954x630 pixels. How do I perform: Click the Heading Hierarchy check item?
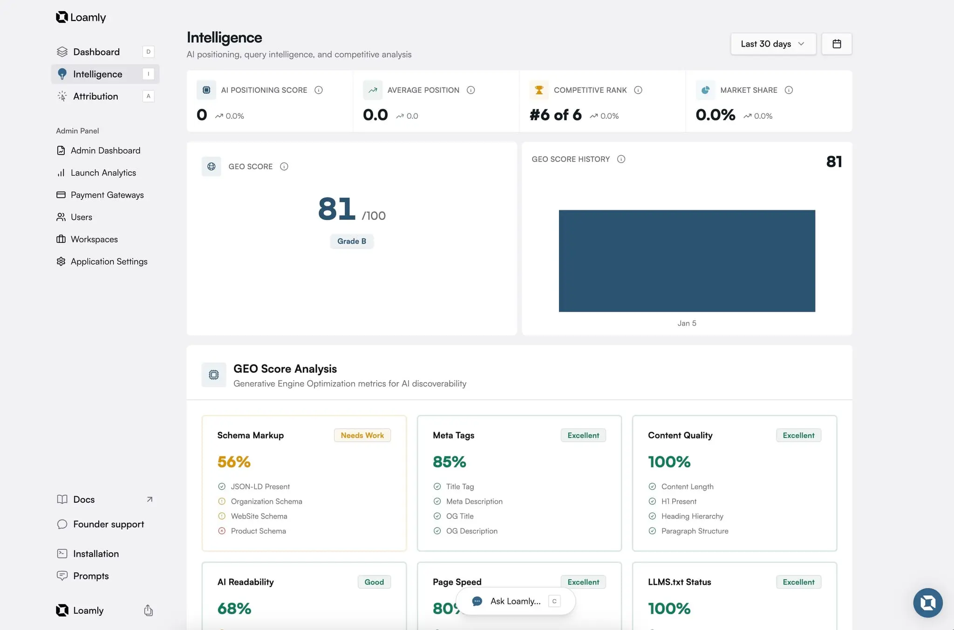pos(686,516)
